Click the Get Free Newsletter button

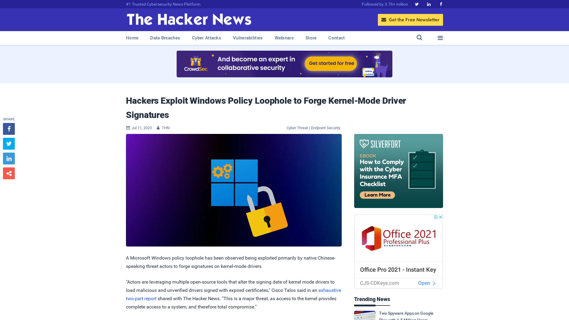coord(410,20)
